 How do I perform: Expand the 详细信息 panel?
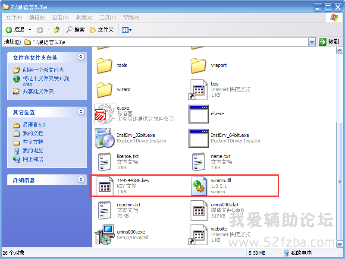pos(81,180)
